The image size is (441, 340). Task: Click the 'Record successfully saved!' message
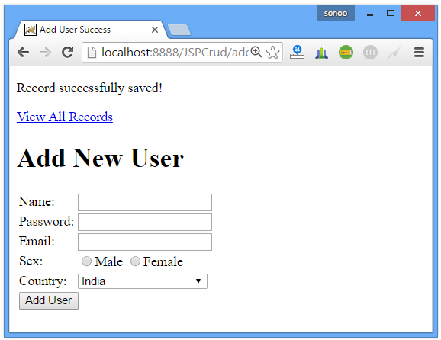[x=89, y=88]
